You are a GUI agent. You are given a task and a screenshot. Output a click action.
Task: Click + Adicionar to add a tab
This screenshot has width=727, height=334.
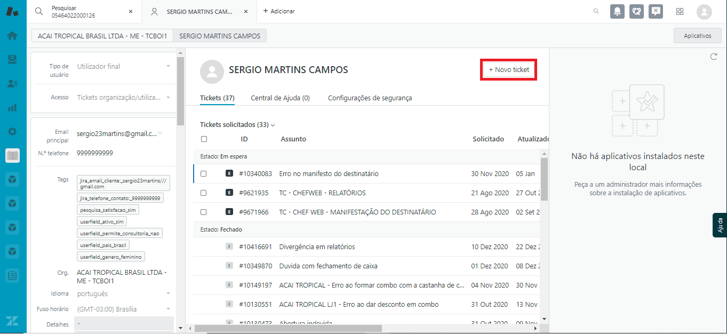[x=279, y=11]
